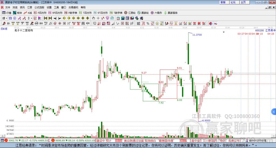This screenshot has height=148, width=276.
Task: Open the 9T四方形 tool
Action: tap(101, 13)
